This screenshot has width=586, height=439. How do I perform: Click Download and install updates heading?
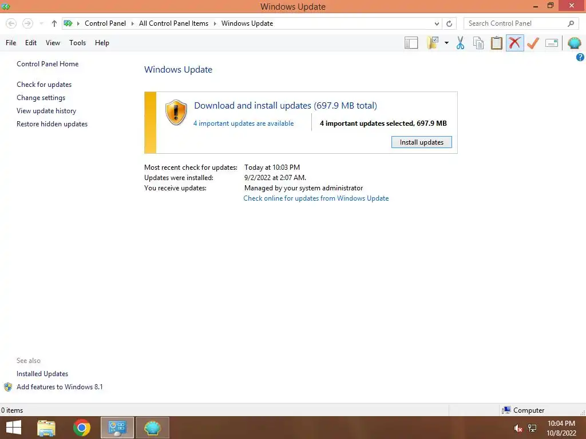[x=286, y=106]
